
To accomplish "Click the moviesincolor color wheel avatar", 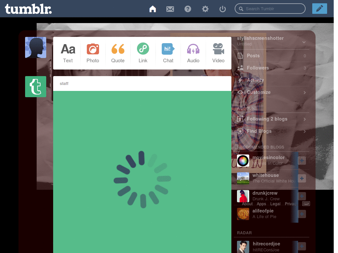I will [243, 160].
